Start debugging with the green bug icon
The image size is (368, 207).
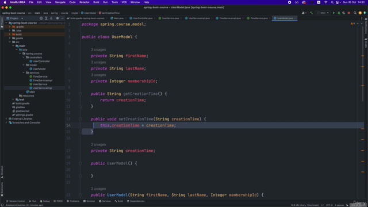339,13
